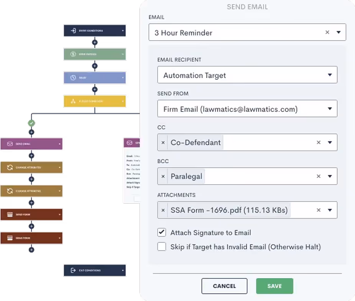Click the plus directly under the green checkmark
Image resolution: width=355 pixels, height=301 pixels.
point(31,132)
